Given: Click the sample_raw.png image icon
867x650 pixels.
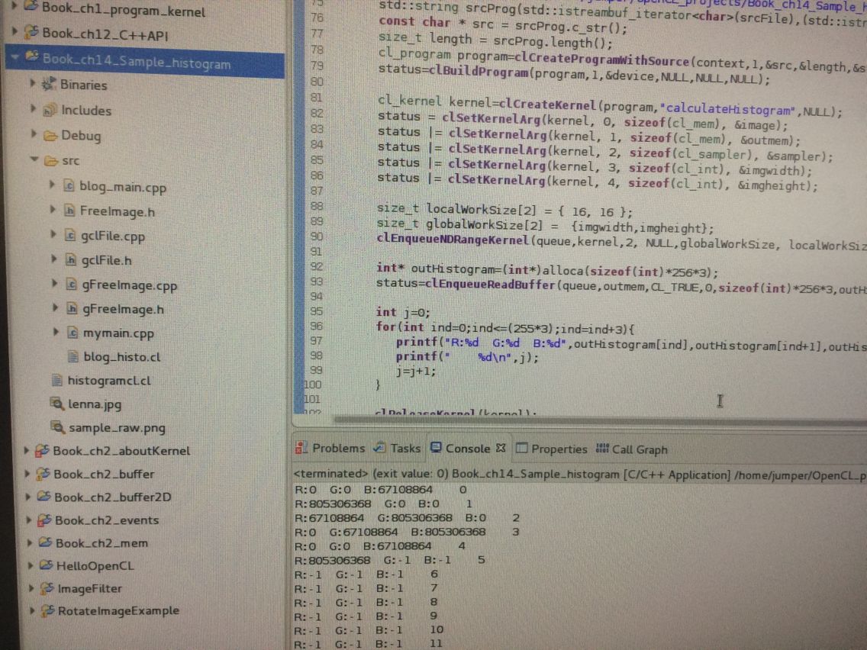Looking at the screenshot, I should (x=57, y=426).
